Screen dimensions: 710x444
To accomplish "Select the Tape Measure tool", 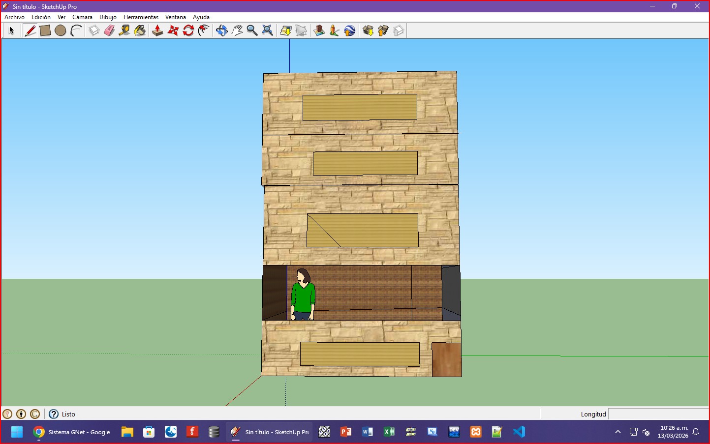I will [124, 30].
